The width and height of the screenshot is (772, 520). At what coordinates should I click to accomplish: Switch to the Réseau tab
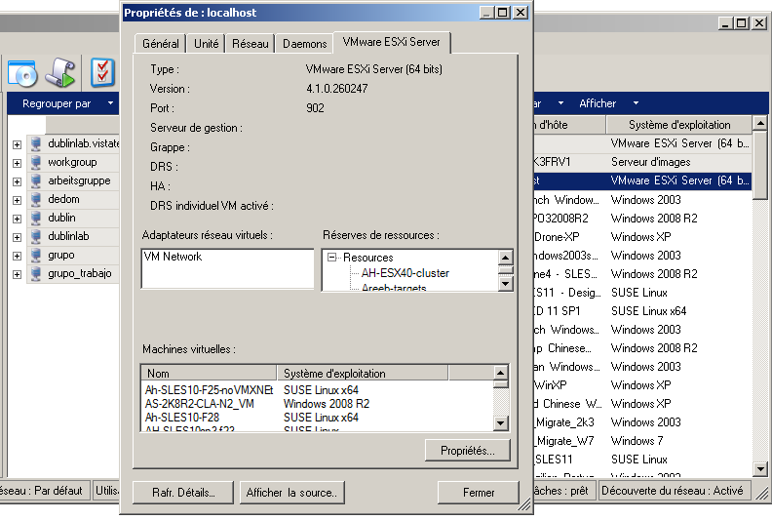point(251,44)
